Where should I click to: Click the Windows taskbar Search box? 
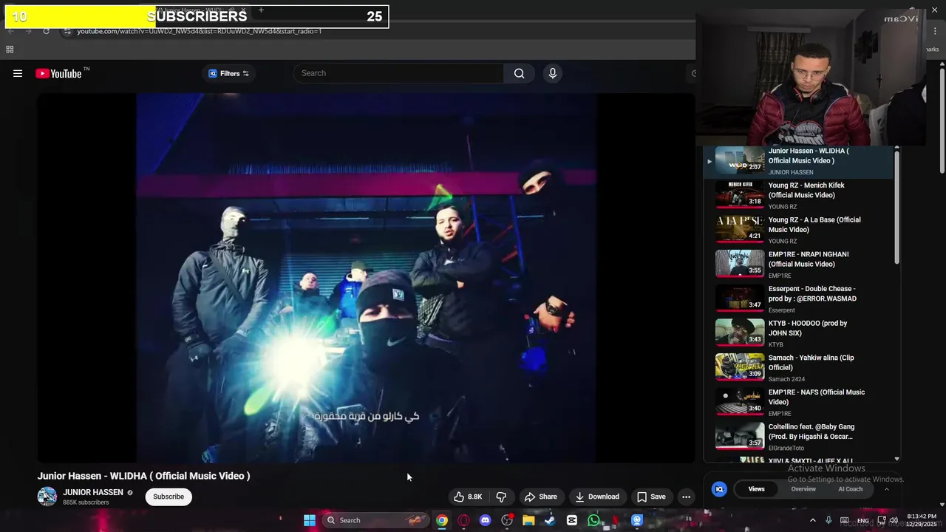click(x=377, y=520)
